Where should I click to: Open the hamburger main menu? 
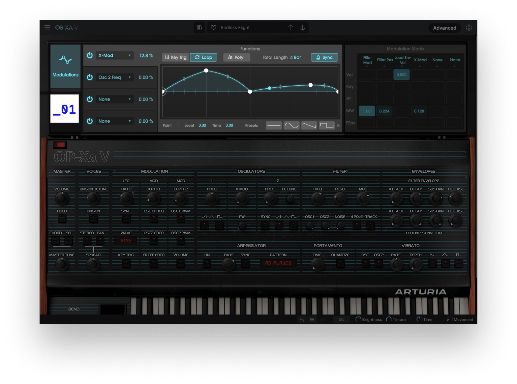point(47,28)
